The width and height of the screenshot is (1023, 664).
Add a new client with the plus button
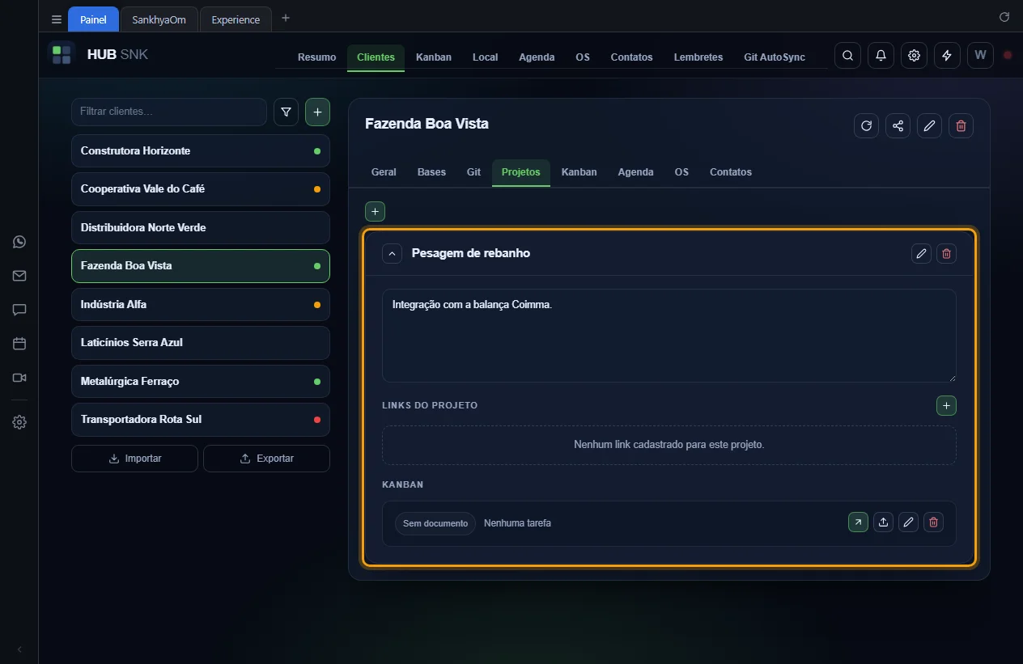tap(317, 112)
